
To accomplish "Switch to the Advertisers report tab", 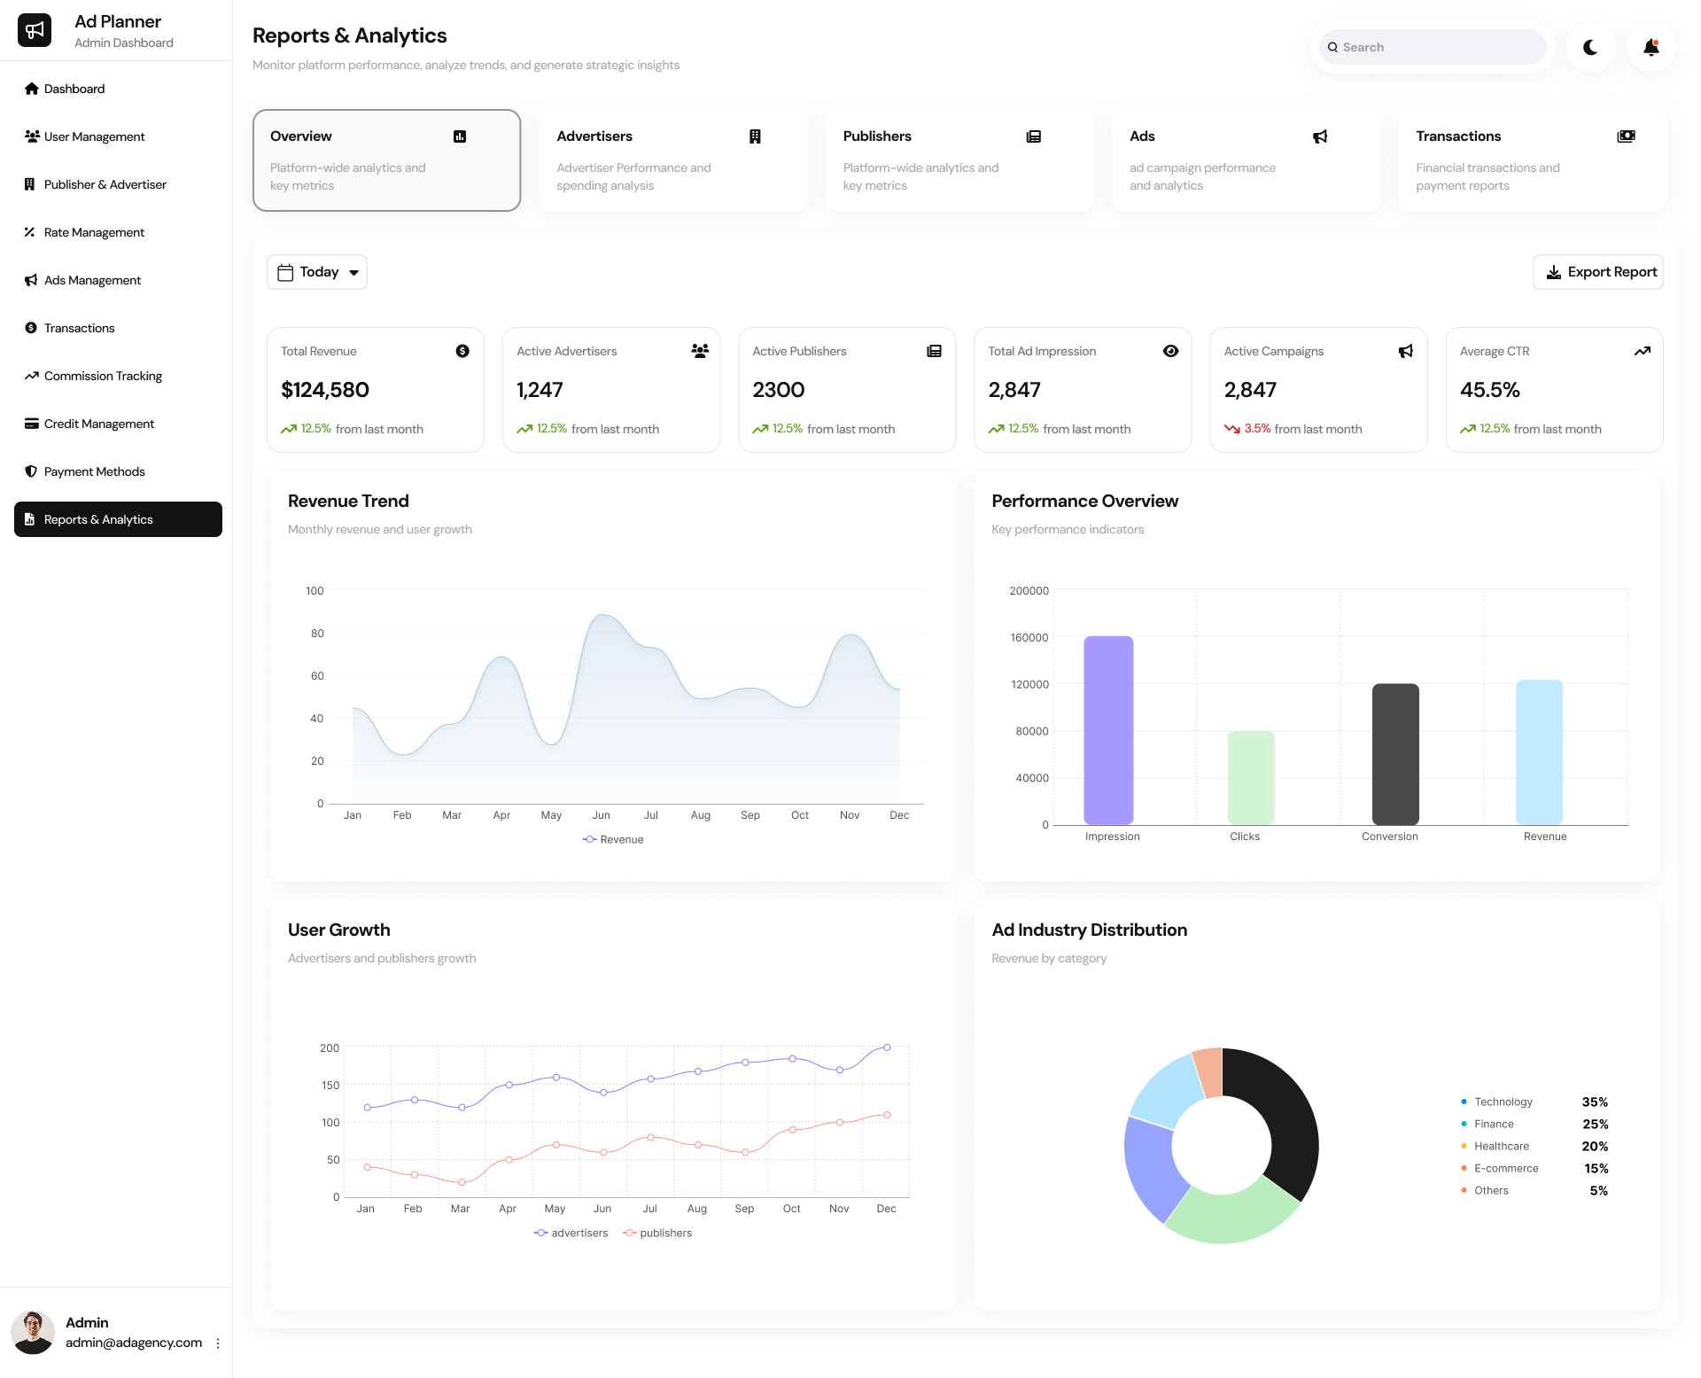I will click(x=672, y=160).
